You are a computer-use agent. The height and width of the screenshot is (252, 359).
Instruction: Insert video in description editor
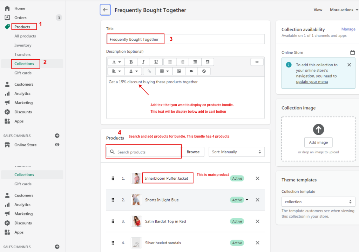[191, 71]
